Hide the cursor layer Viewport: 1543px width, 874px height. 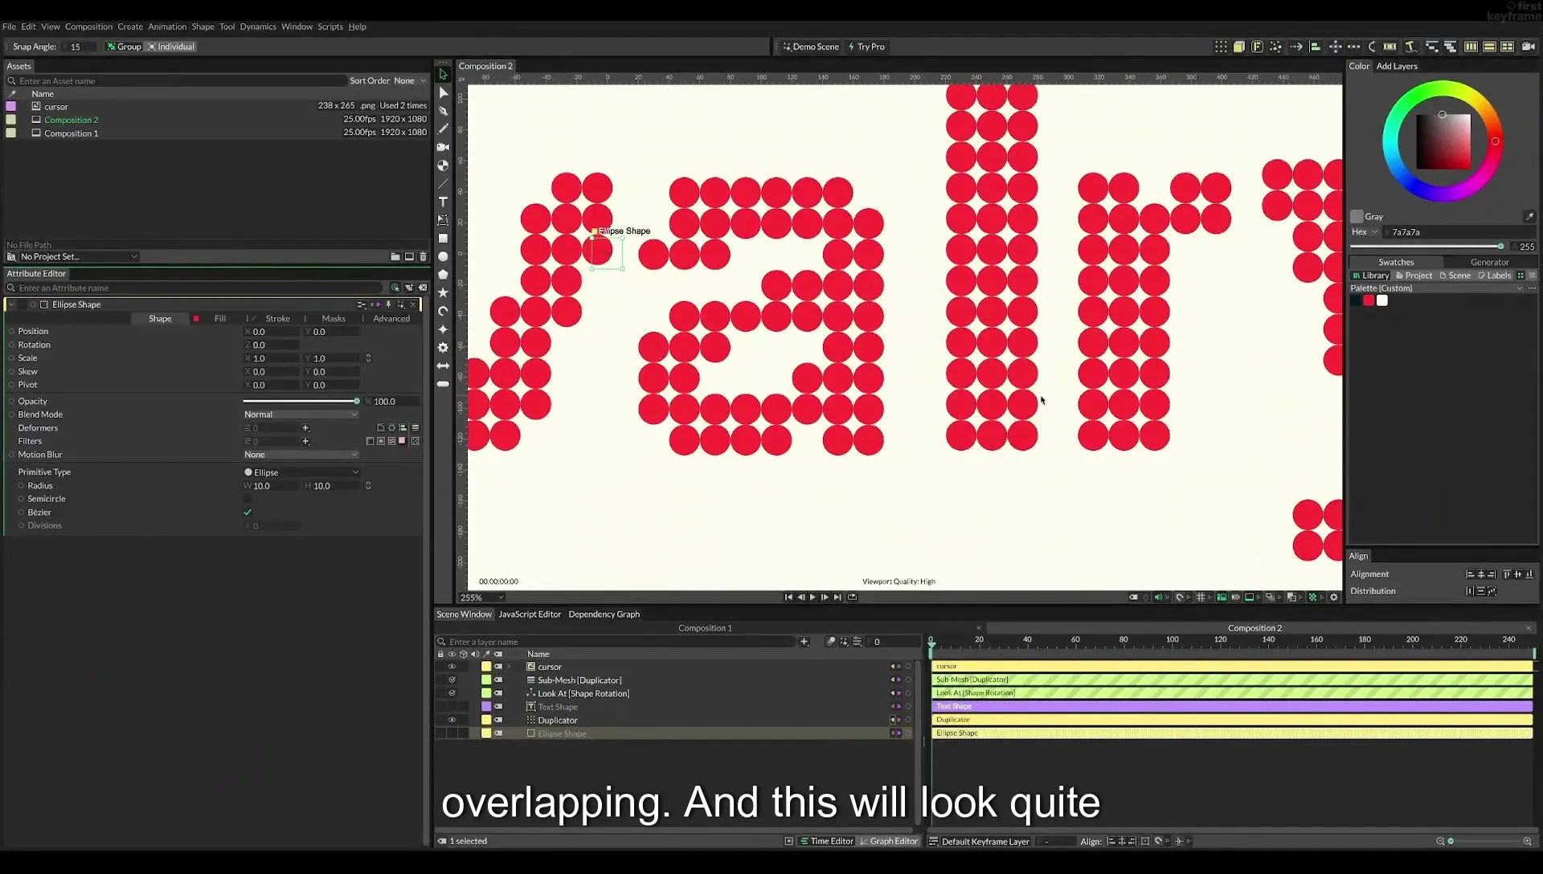[x=452, y=667]
